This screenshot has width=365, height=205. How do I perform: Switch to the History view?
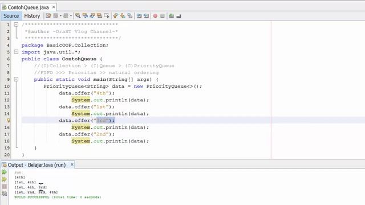32,16
